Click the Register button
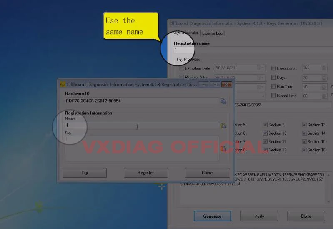This screenshot has height=229, width=333. coord(146,173)
